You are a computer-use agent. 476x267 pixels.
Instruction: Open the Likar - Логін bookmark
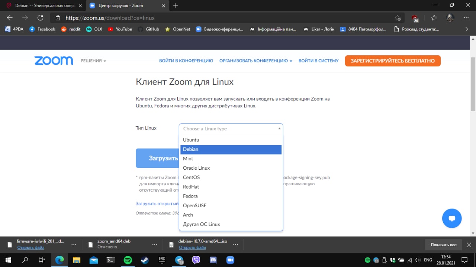(319, 29)
